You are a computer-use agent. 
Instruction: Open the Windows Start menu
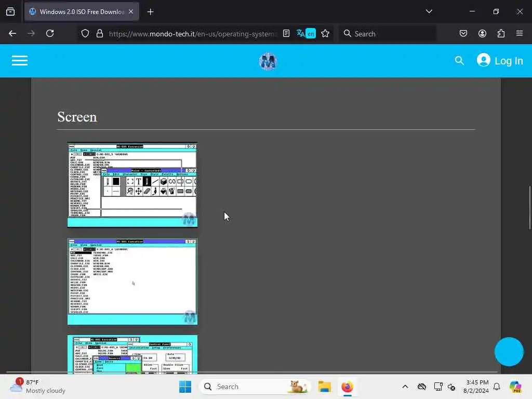point(185,387)
